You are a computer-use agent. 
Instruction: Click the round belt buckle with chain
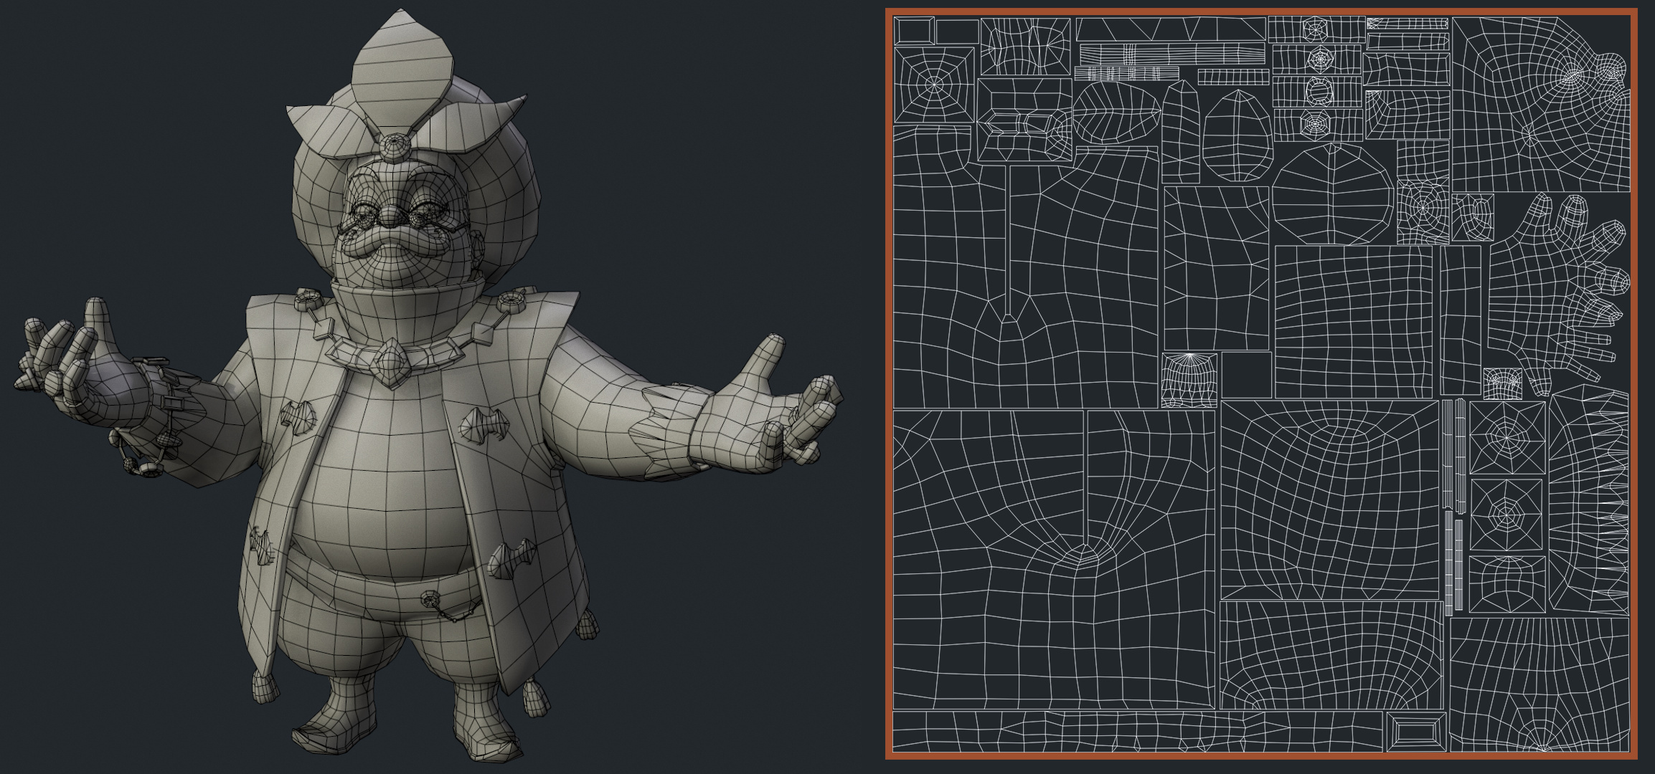(430, 598)
